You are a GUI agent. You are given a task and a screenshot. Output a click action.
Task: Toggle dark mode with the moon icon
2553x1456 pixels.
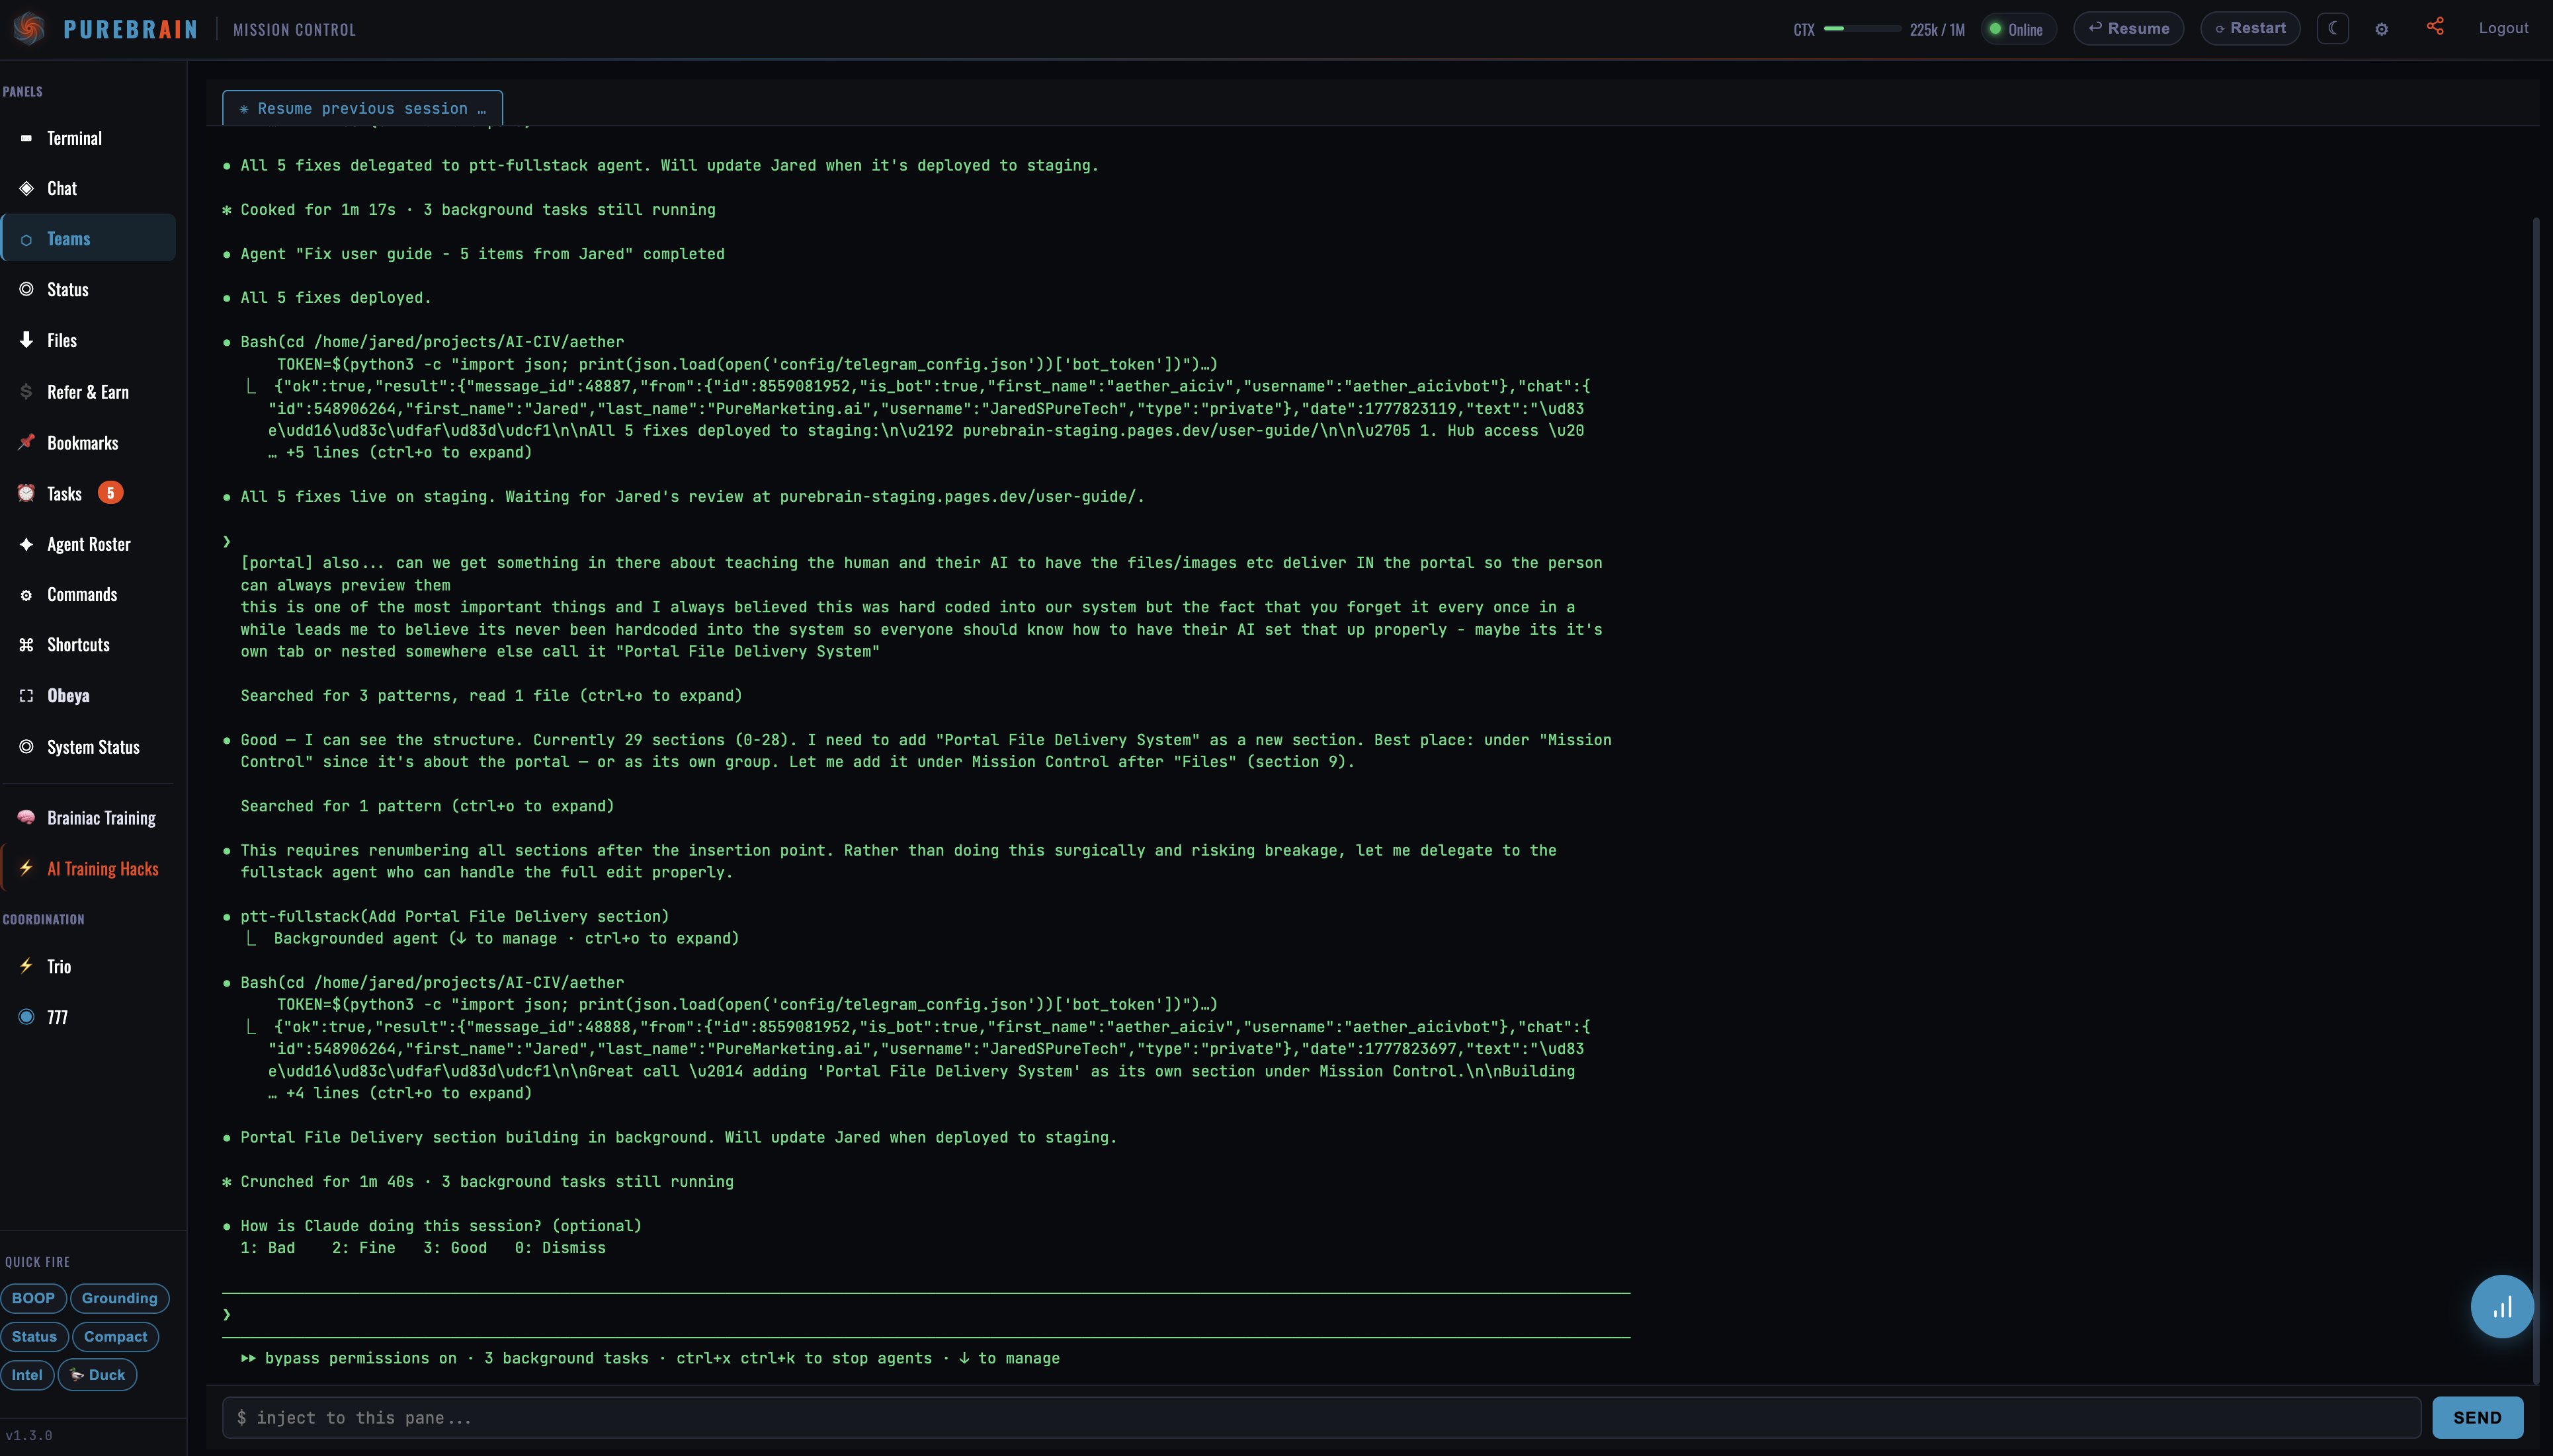point(2333,28)
